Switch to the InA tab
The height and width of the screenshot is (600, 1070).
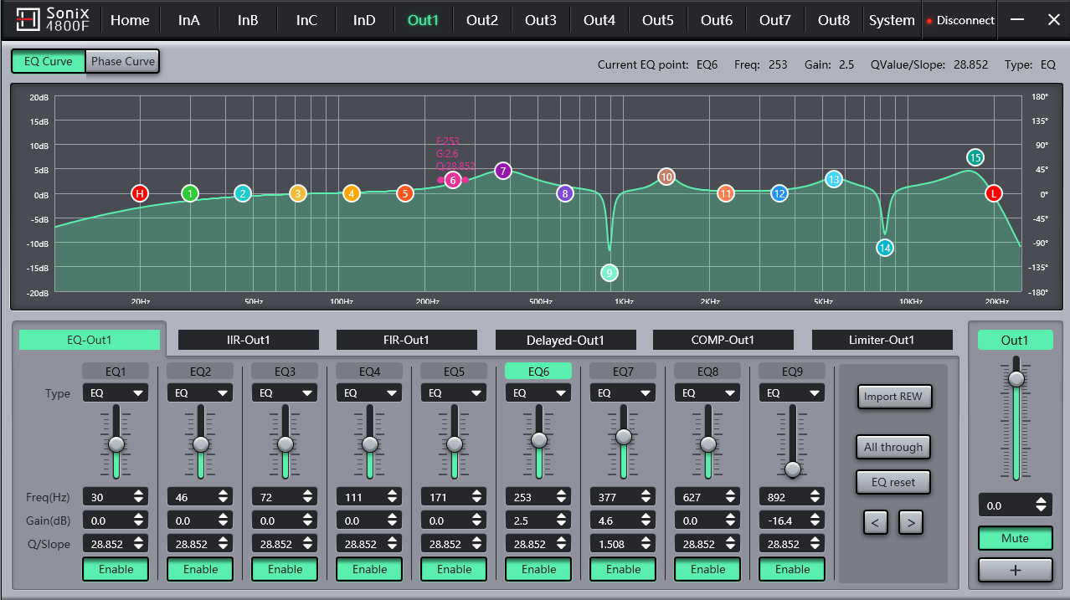pyautogui.click(x=189, y=20)
